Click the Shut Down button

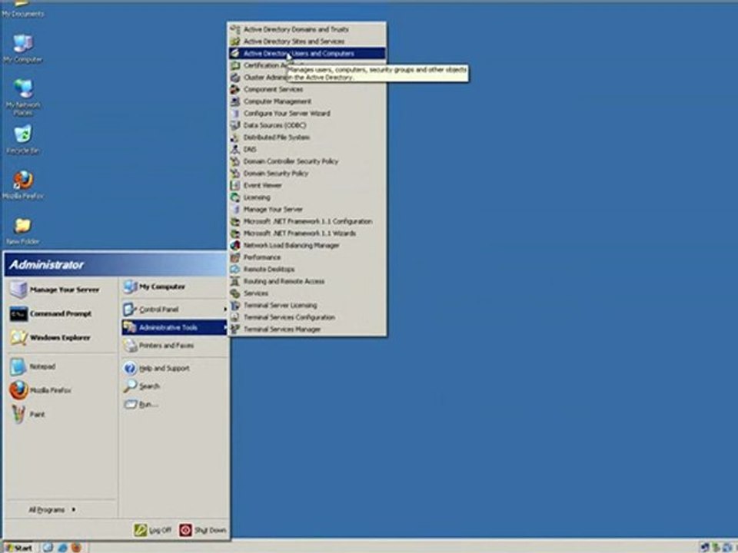pyautogui.click(x=203, y=530)
